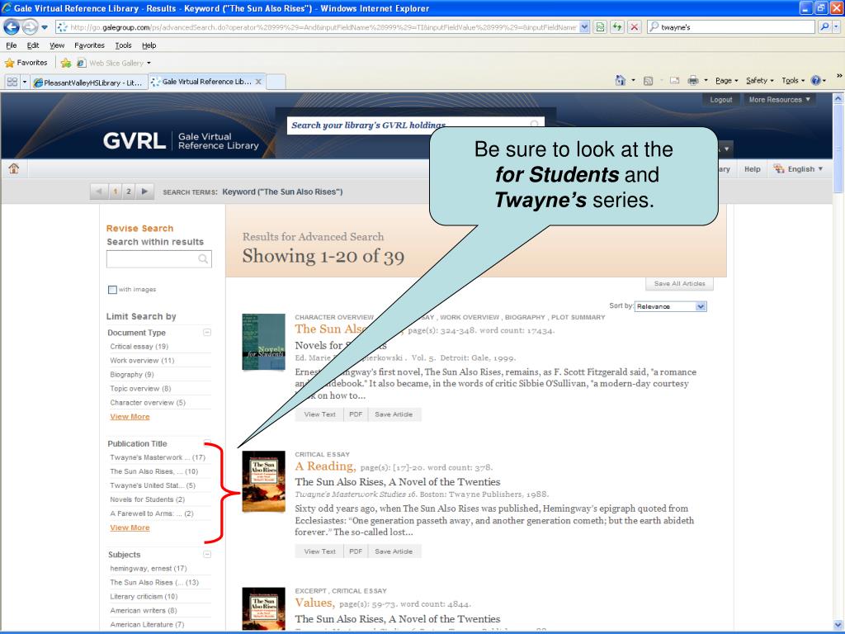
Task: Open the Quick Tabs dropdown arrow
Action: pos(24,82)
